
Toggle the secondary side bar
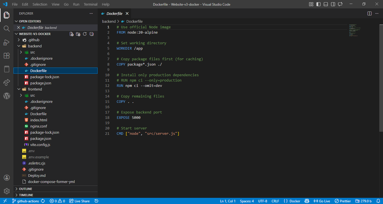click(x=333, y=4)
